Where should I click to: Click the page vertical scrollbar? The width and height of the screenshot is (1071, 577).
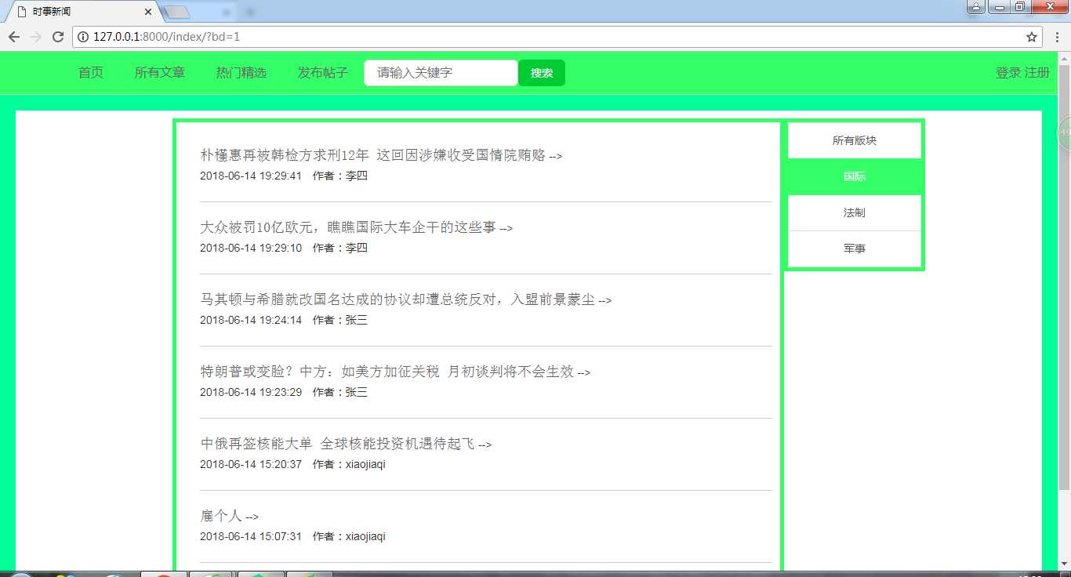[x=1064, y=278]
